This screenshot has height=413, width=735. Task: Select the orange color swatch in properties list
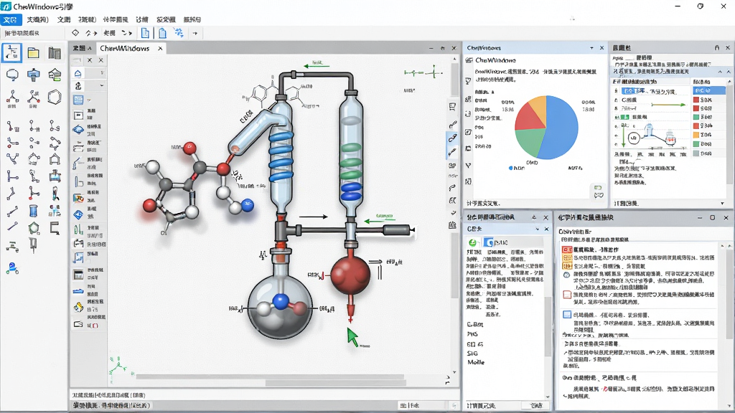[696, 135]
